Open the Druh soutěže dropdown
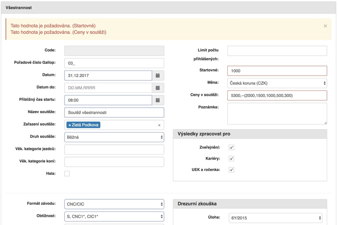This screenshot has height=225, width=338. point(114,137)
